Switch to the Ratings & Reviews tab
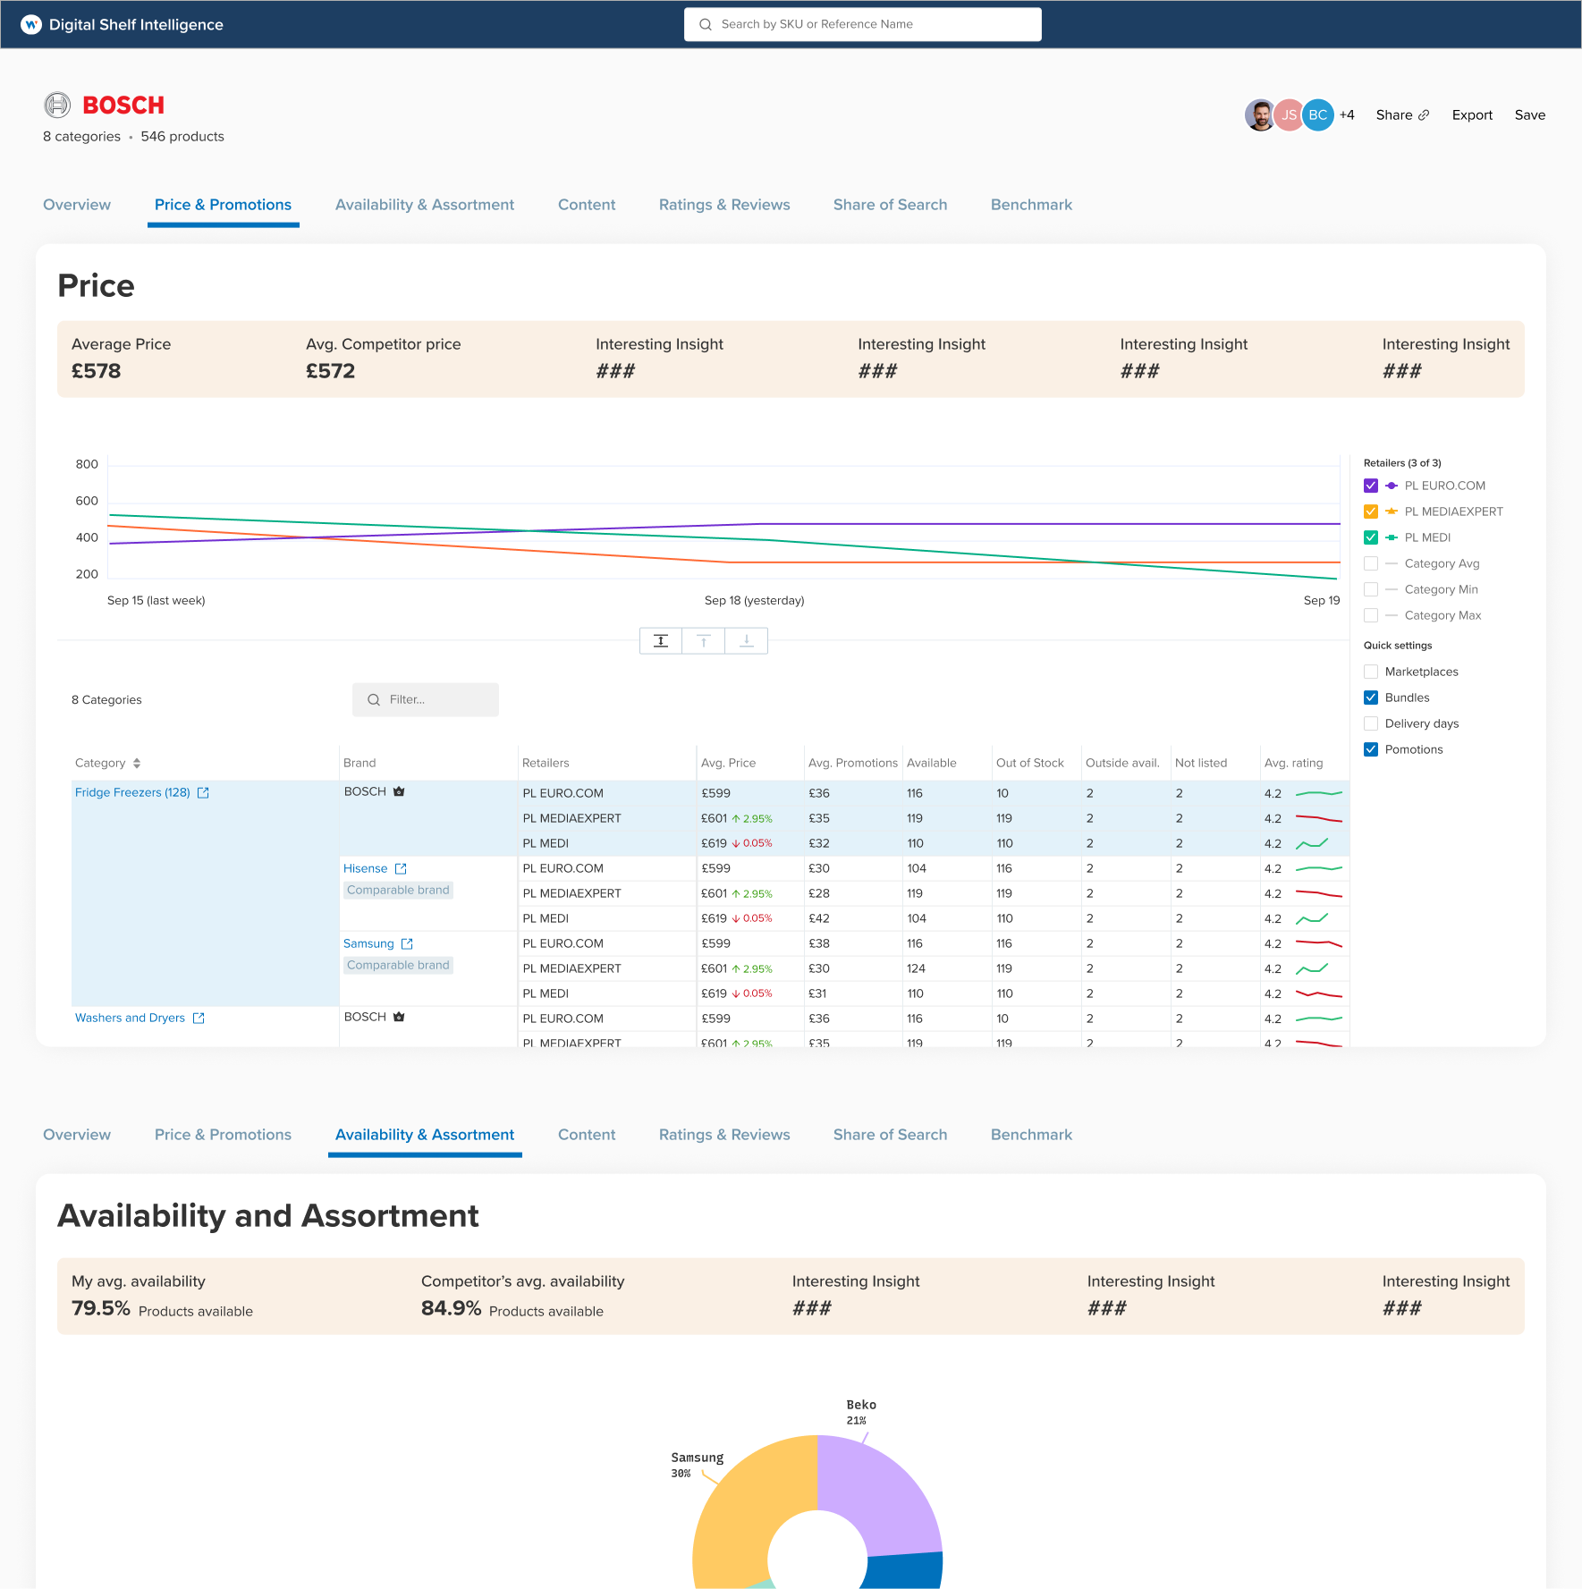The width and height of the screenshot is (1582, 1589). pyautogui.click(x=724, y=205)
